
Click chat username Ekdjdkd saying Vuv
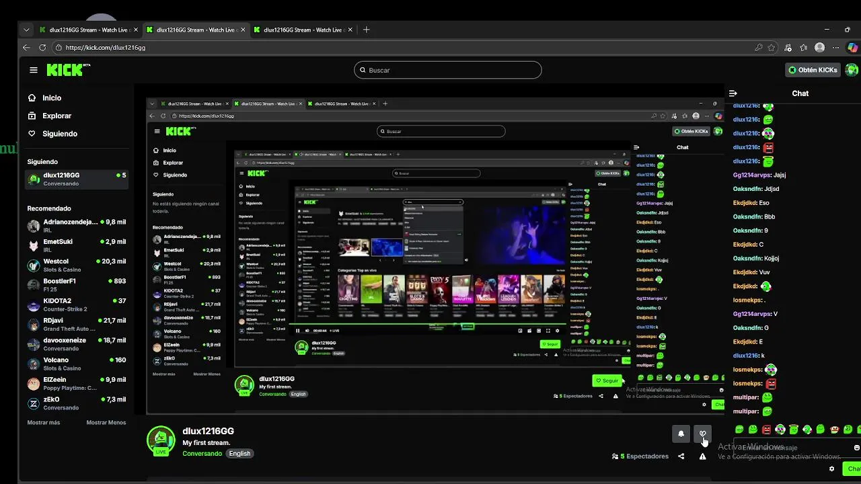[745, 272]
